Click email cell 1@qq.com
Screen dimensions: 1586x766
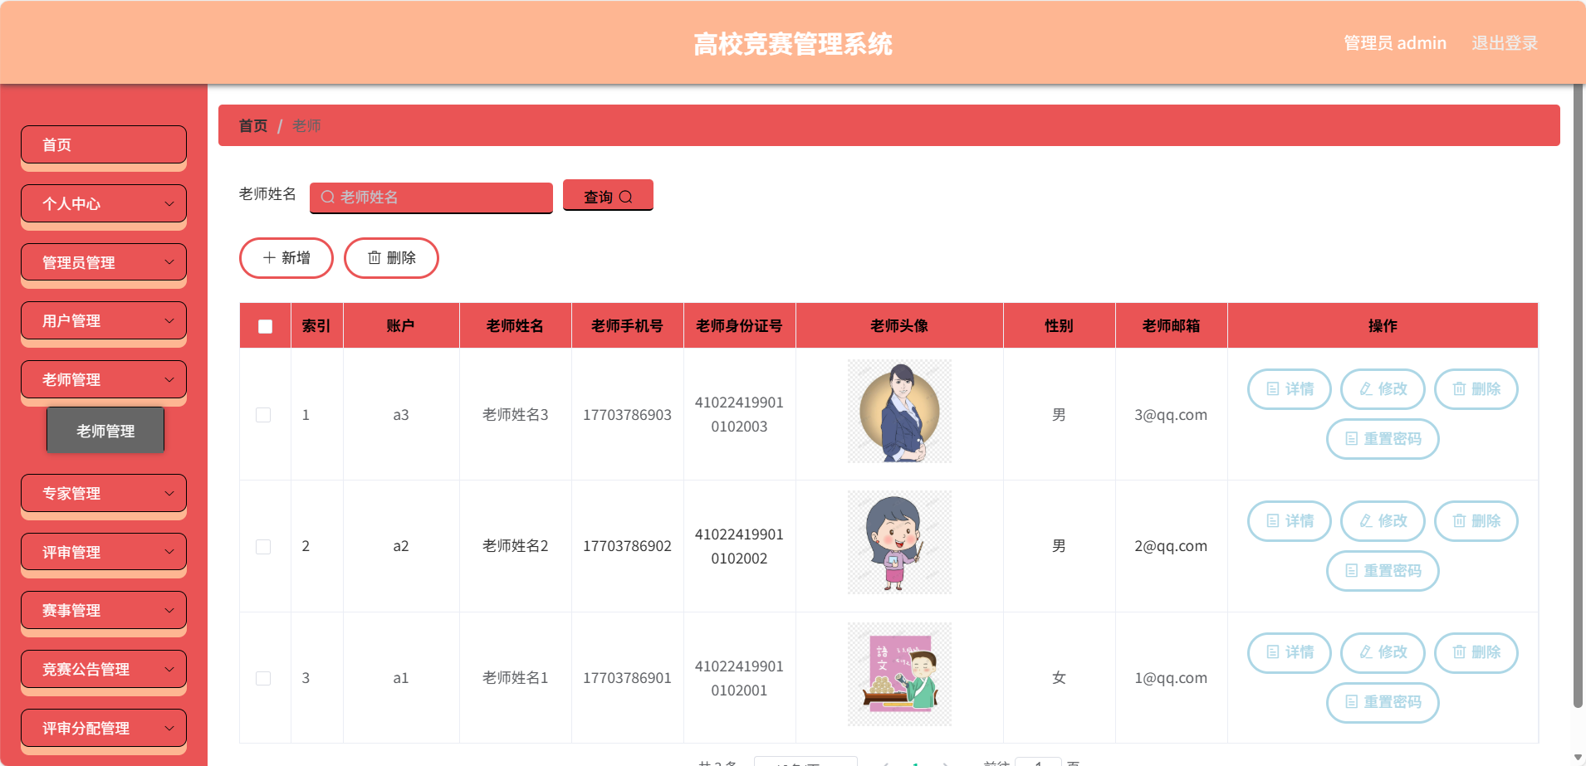click(1171, 678)
